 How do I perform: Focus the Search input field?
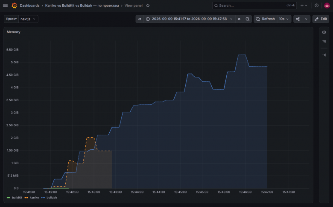click(x=254, y=6)
